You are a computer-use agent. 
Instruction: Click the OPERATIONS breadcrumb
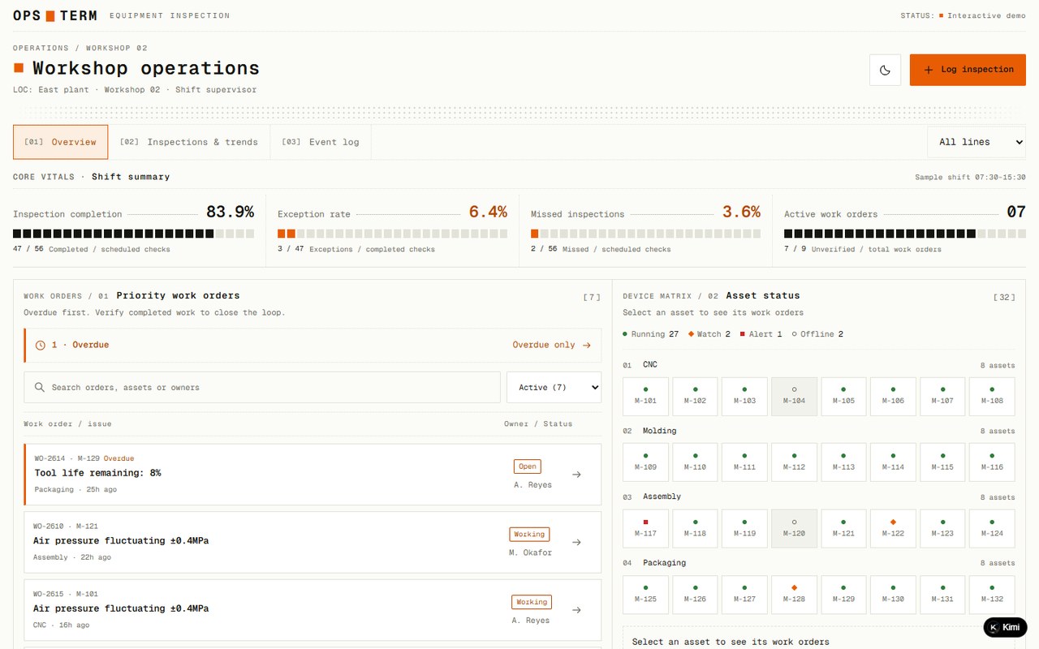(41, 48)
